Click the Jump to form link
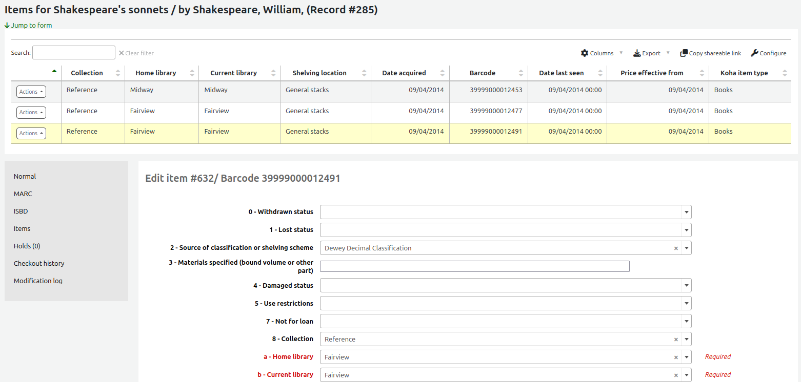 [x=28, y=25]
